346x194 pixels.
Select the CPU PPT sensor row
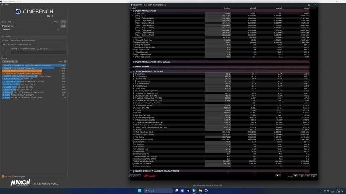coord(220,130)
